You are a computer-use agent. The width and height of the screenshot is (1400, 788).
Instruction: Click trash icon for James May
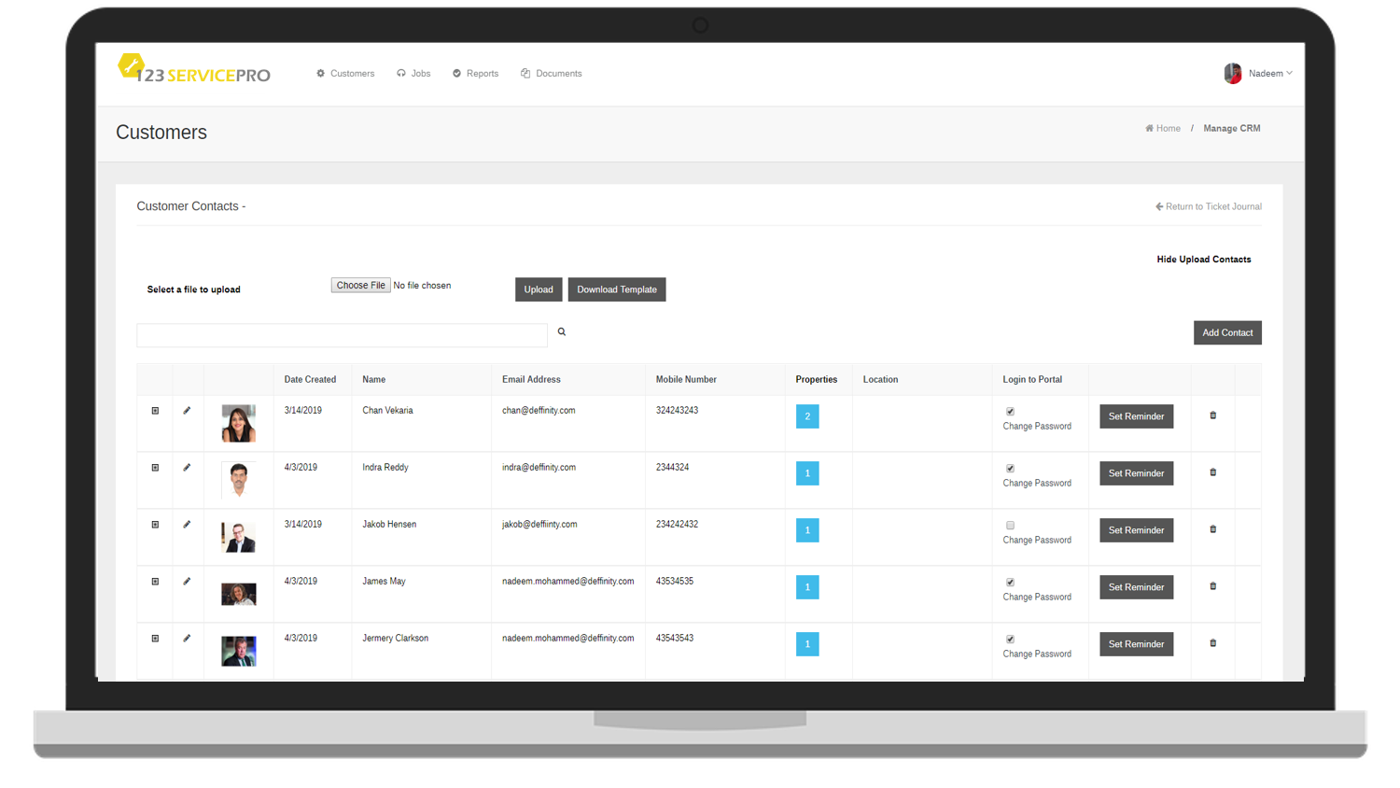click(x=1213, y=586)
